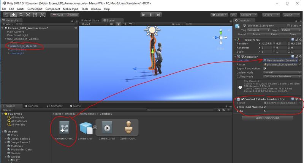Click the scene orientation gizmo
The image size is (304, 163).
click(221, 37)
